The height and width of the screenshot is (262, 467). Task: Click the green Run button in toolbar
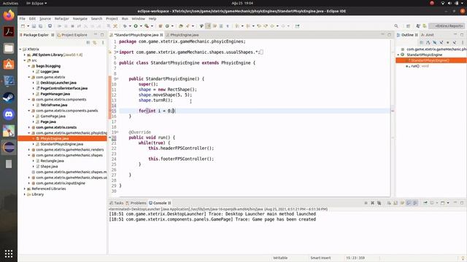coord(136,26)
